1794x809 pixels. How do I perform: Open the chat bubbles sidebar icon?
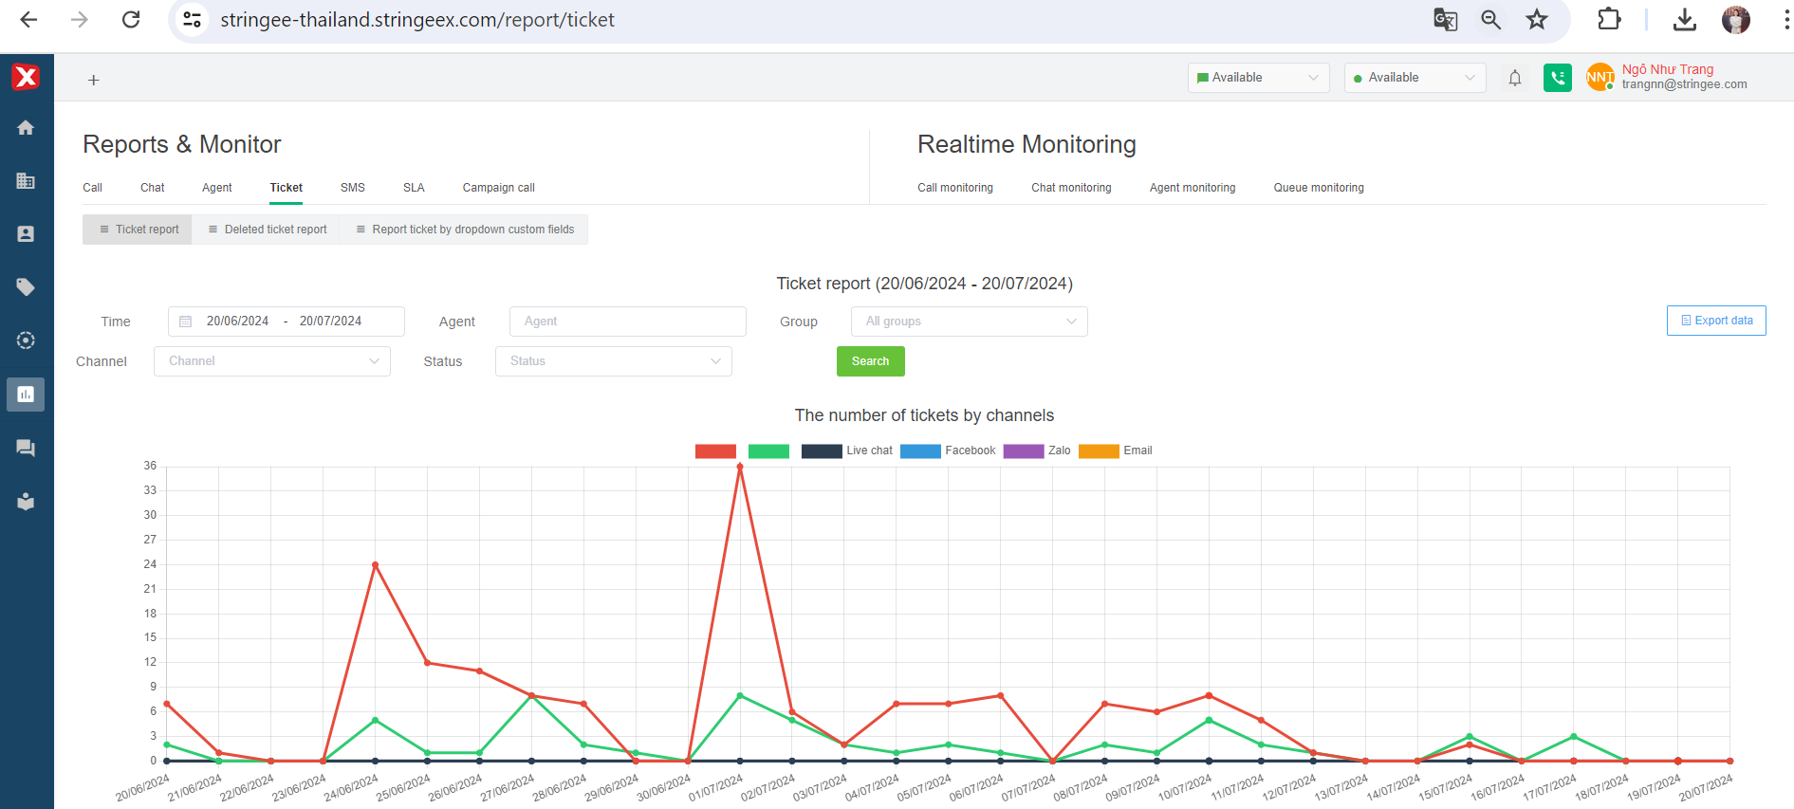pyautogui.click(x=26, y=448)
